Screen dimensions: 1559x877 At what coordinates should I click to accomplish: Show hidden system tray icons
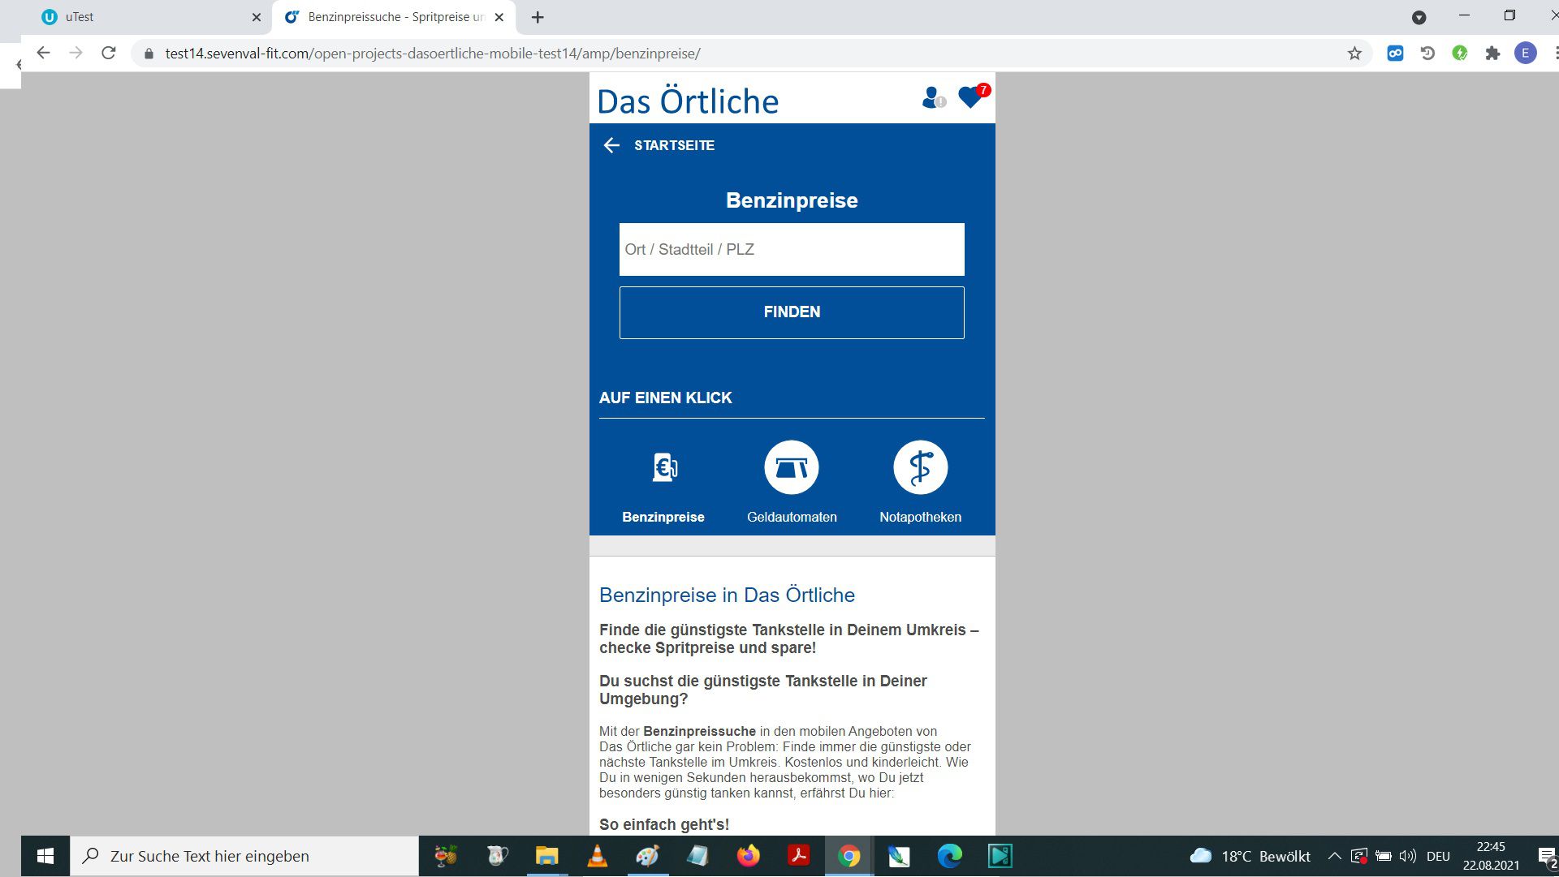[x=1334, y=856]
